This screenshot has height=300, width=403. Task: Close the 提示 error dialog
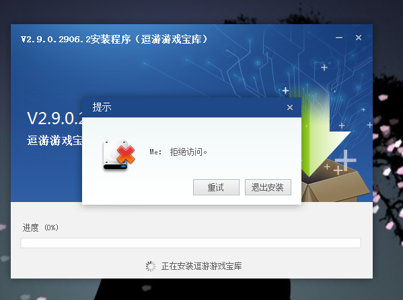(x=290, y=107)
